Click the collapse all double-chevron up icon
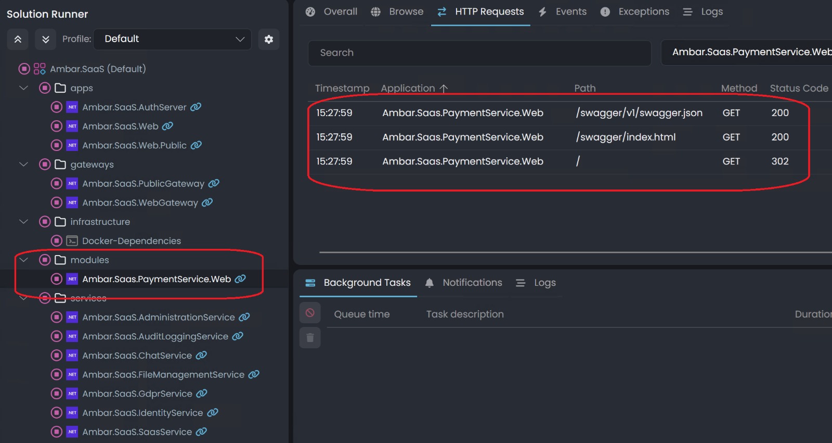Viewport: 832px width, 443px height. click(x=18, y=40)
